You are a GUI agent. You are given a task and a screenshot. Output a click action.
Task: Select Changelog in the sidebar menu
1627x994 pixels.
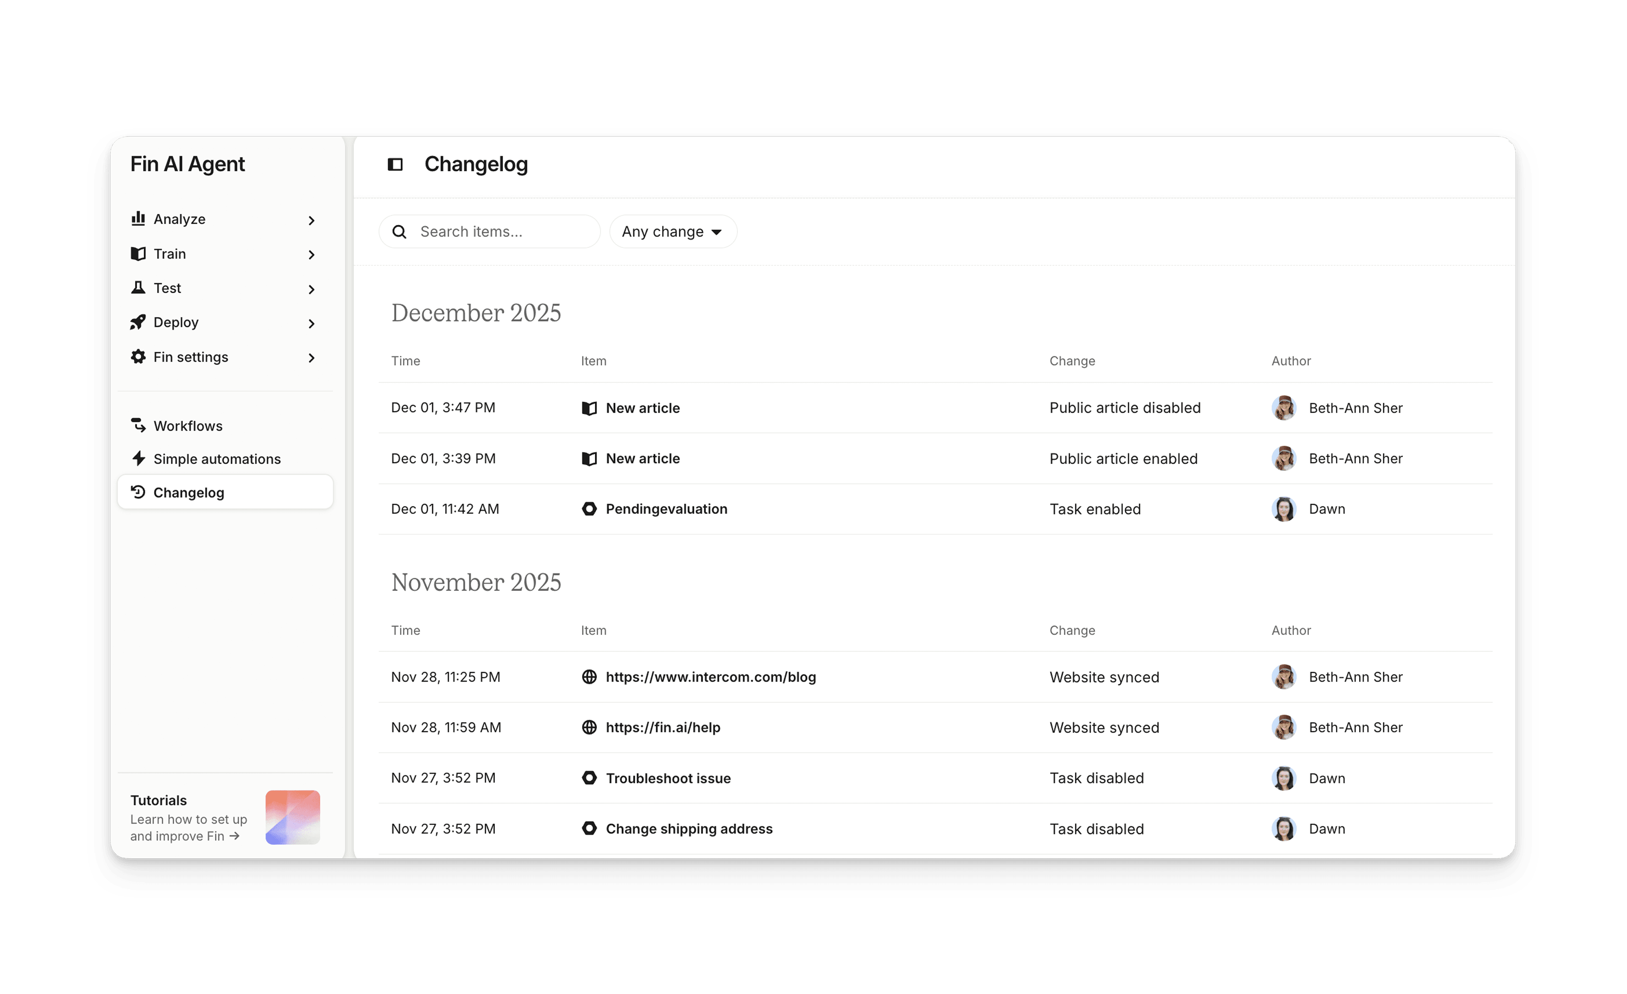click(x=188, y=492)
